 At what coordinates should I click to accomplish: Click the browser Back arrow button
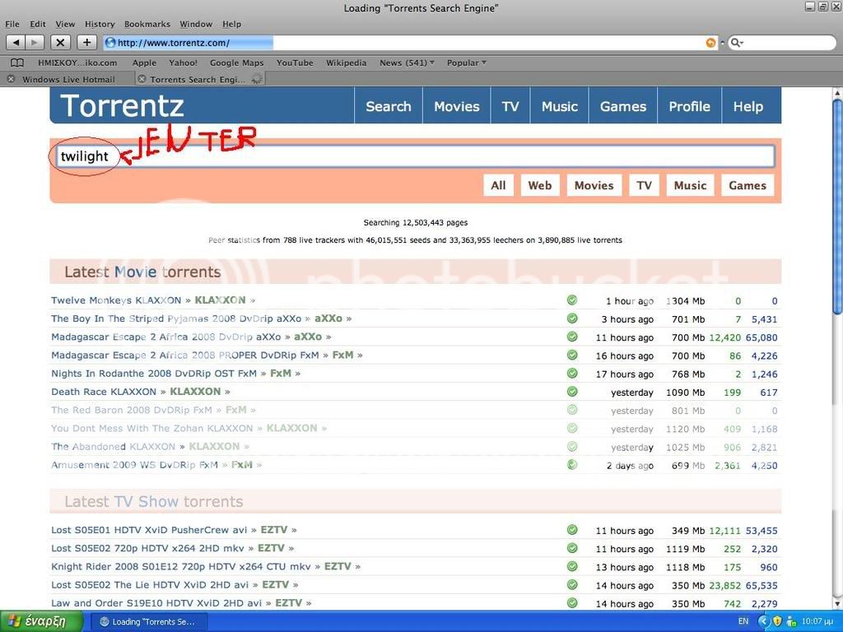click(x=16, y=42)
